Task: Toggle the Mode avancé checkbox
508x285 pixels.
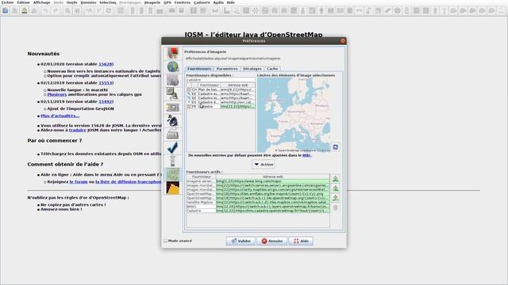Action: (x=166, y=241)
